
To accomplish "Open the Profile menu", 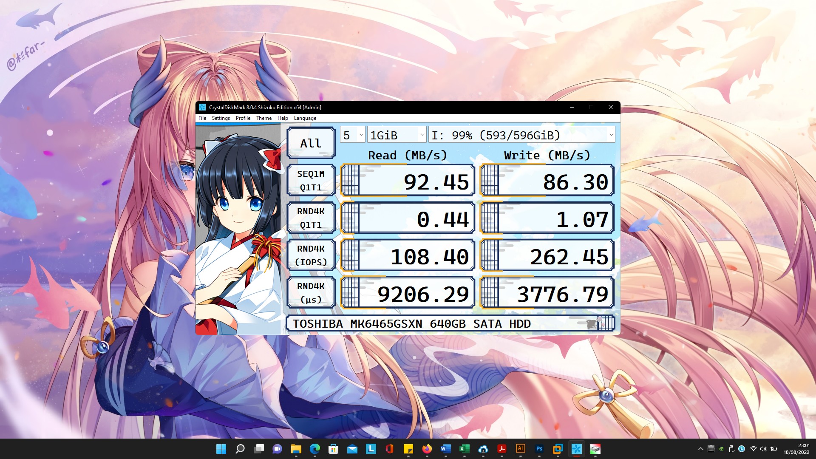I will click(x=243, y=118).
